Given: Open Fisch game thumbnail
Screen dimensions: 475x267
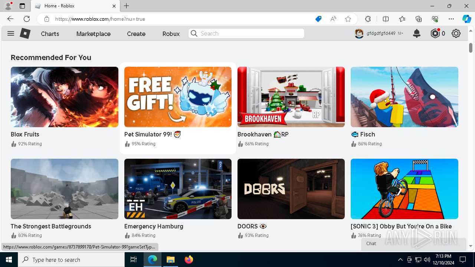Looking at the screenshot, I should tap(404, 97).
